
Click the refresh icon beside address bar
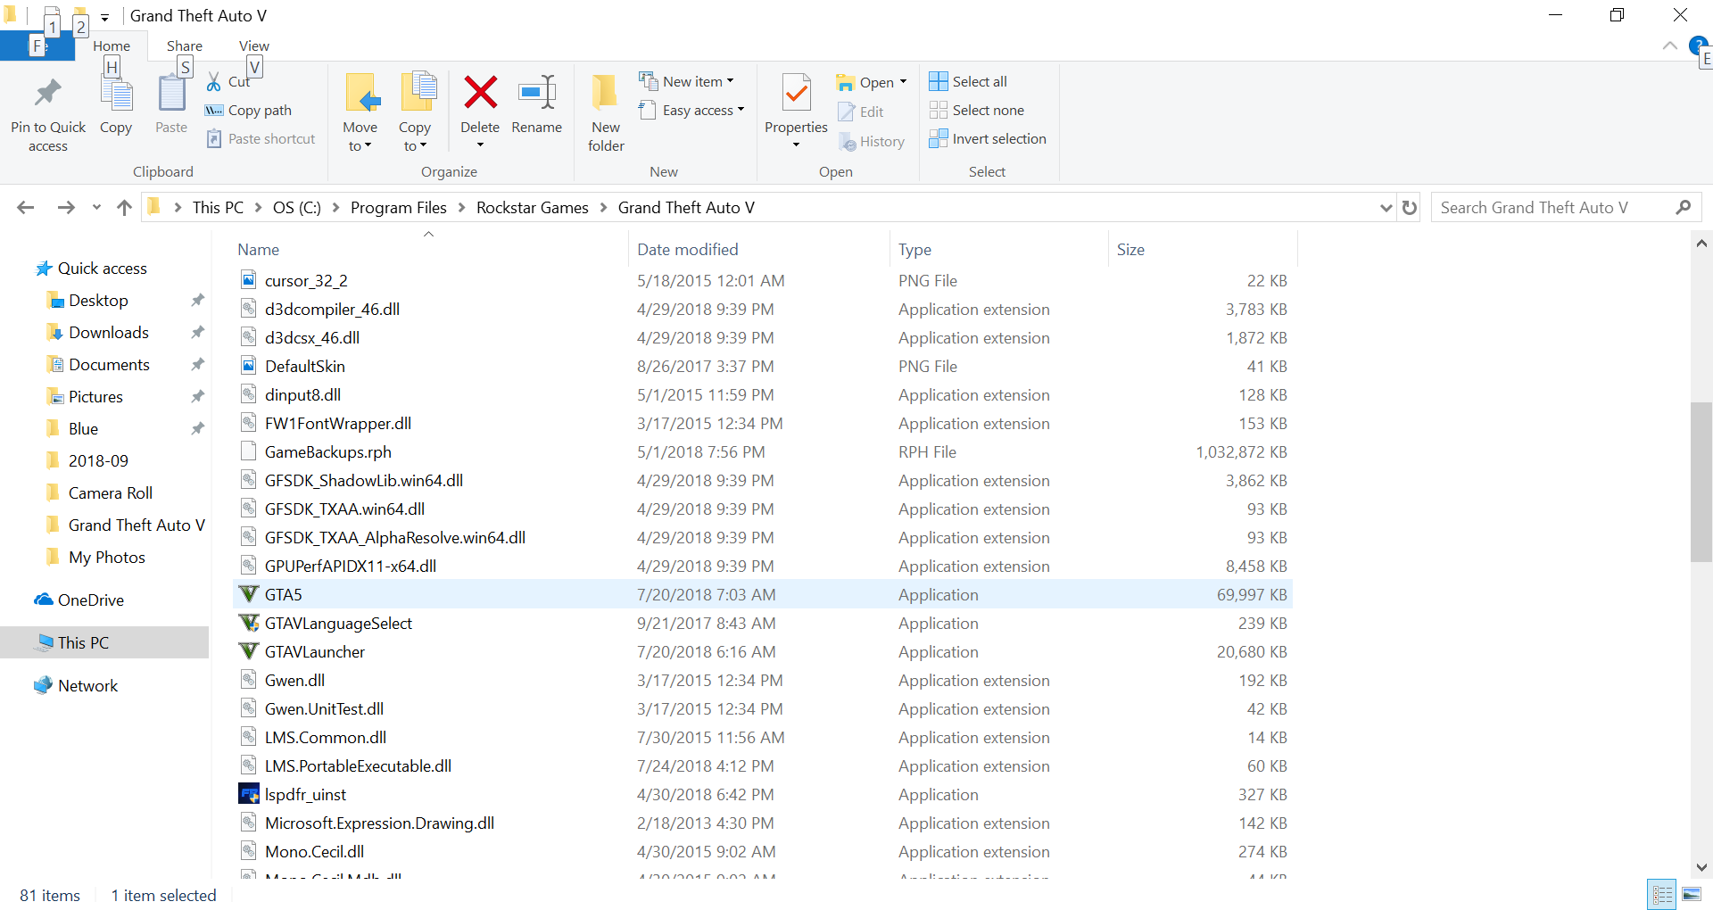click(1410, 208)
